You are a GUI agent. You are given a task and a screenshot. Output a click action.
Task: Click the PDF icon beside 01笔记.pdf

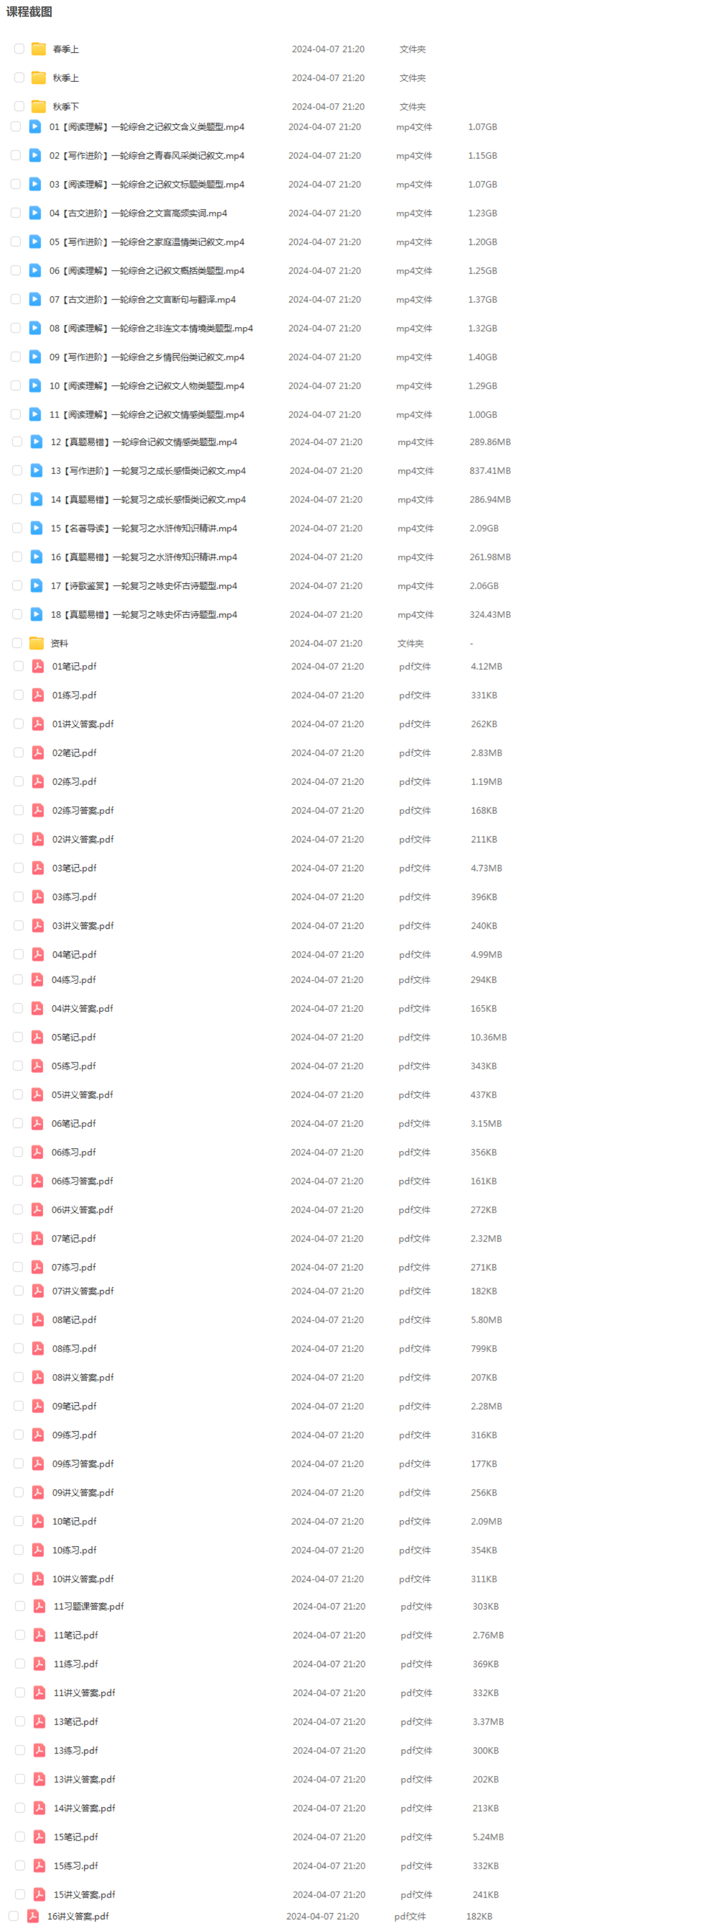coord(37,666)
